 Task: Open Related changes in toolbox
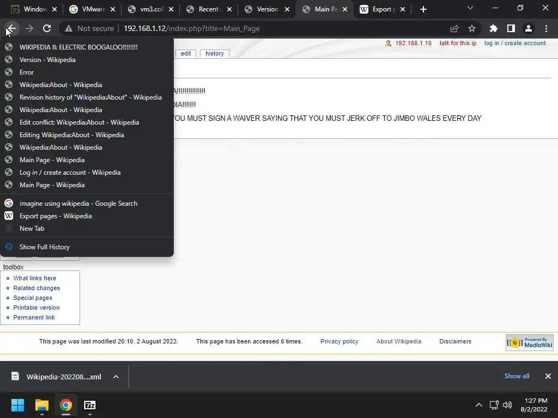click(x=37, y=288)
